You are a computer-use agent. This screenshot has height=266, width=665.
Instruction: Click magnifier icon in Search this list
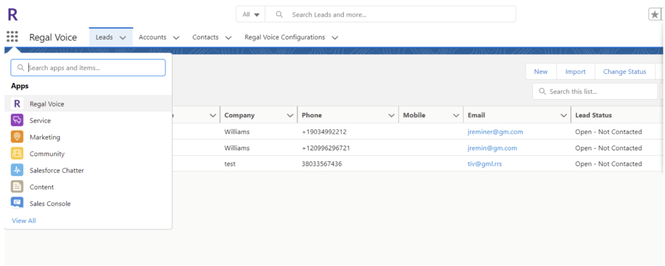(542, 91)
